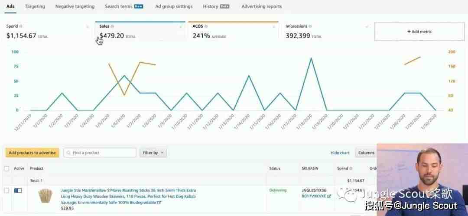Viewport: 468px width, 216px height.
Task: Open the Ads tab
Action: [x=10, y=6]
